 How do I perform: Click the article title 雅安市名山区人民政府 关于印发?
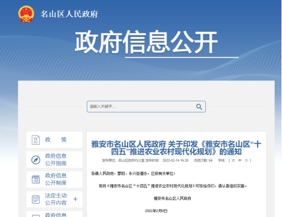(x=176, y=148)
